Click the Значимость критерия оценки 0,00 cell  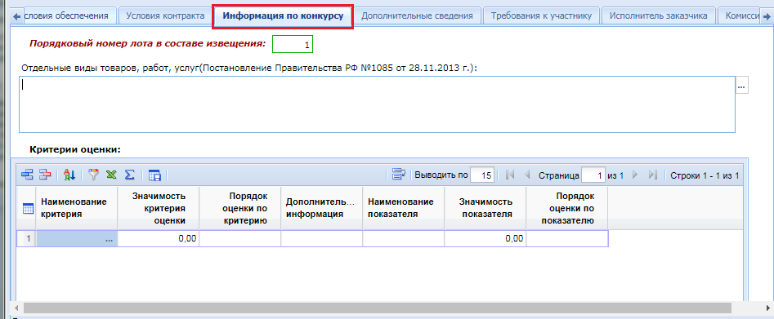click(x=159, y=238)
